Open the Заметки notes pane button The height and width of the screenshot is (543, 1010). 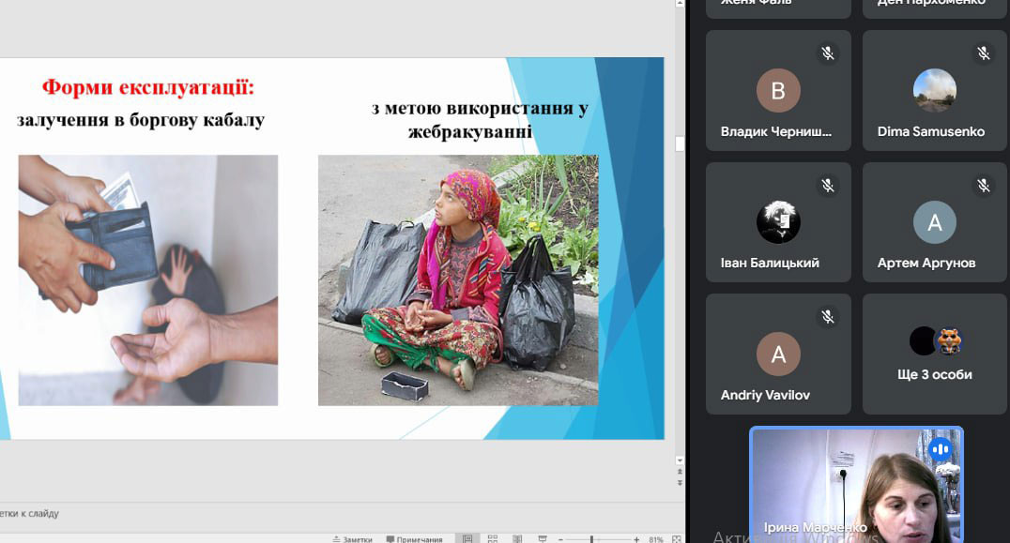(x=352, y=539)
